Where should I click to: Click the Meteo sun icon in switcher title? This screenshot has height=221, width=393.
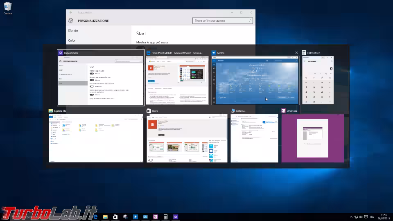[x=214, y=53]
